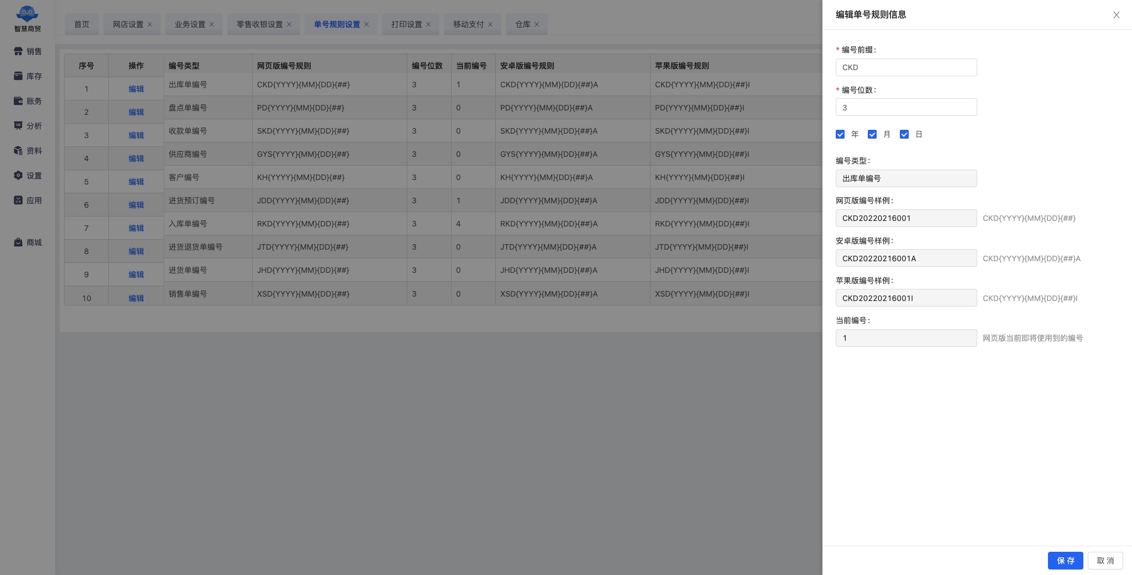
Task: Click the 安卓版编号样例 field
Action: (x=906, y=258)
